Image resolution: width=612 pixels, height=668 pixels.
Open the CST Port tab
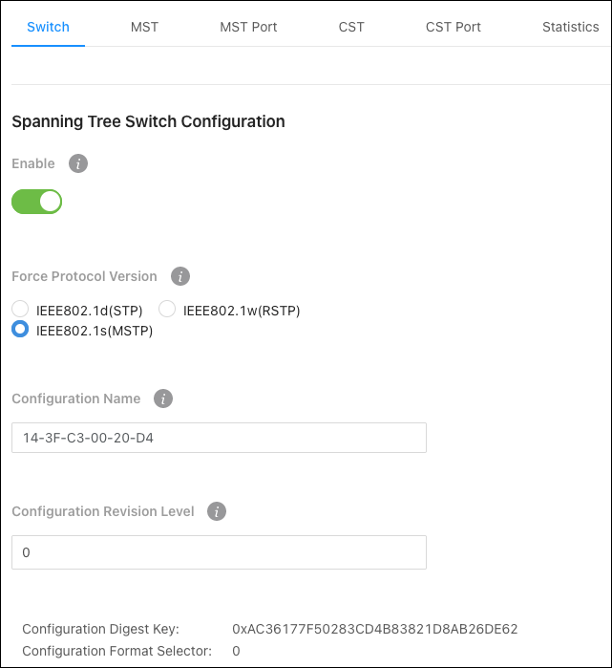click(x=454, y=27)
